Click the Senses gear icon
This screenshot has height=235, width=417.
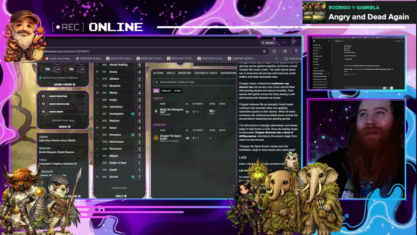69,127
